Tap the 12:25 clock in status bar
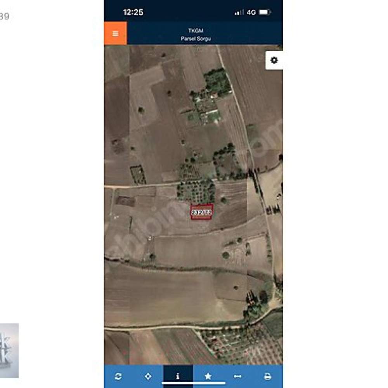The height and width of the screenshot is (388, 388). (133, 12)
